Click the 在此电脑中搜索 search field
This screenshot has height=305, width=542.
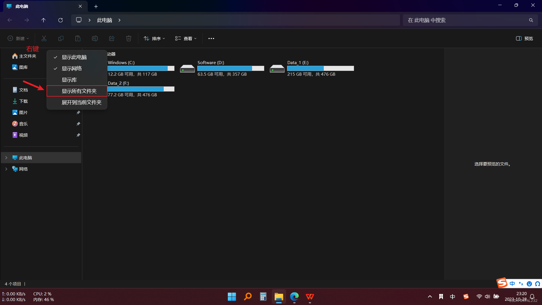[466, 20]
